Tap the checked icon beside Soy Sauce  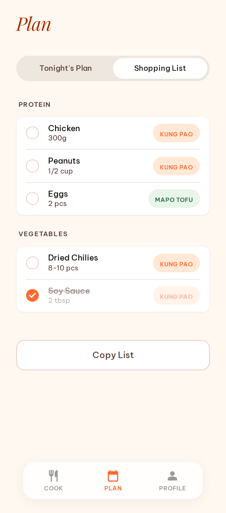pos(32,295)
